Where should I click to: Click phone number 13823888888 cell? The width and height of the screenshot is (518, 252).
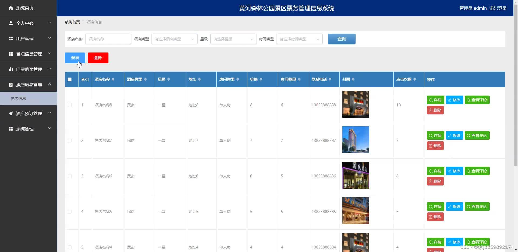pyautogui.click(x=324, y=105)
